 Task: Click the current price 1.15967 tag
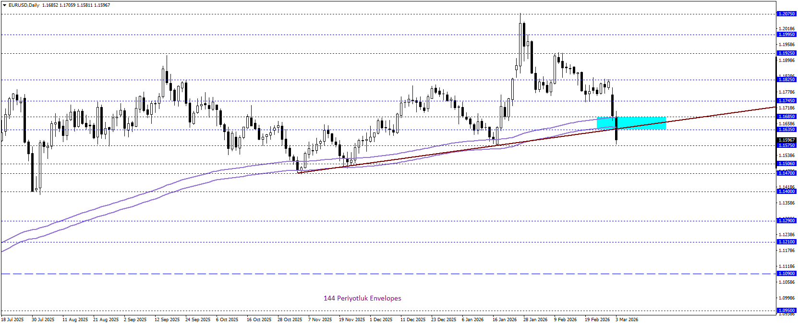tap(786, 140)
